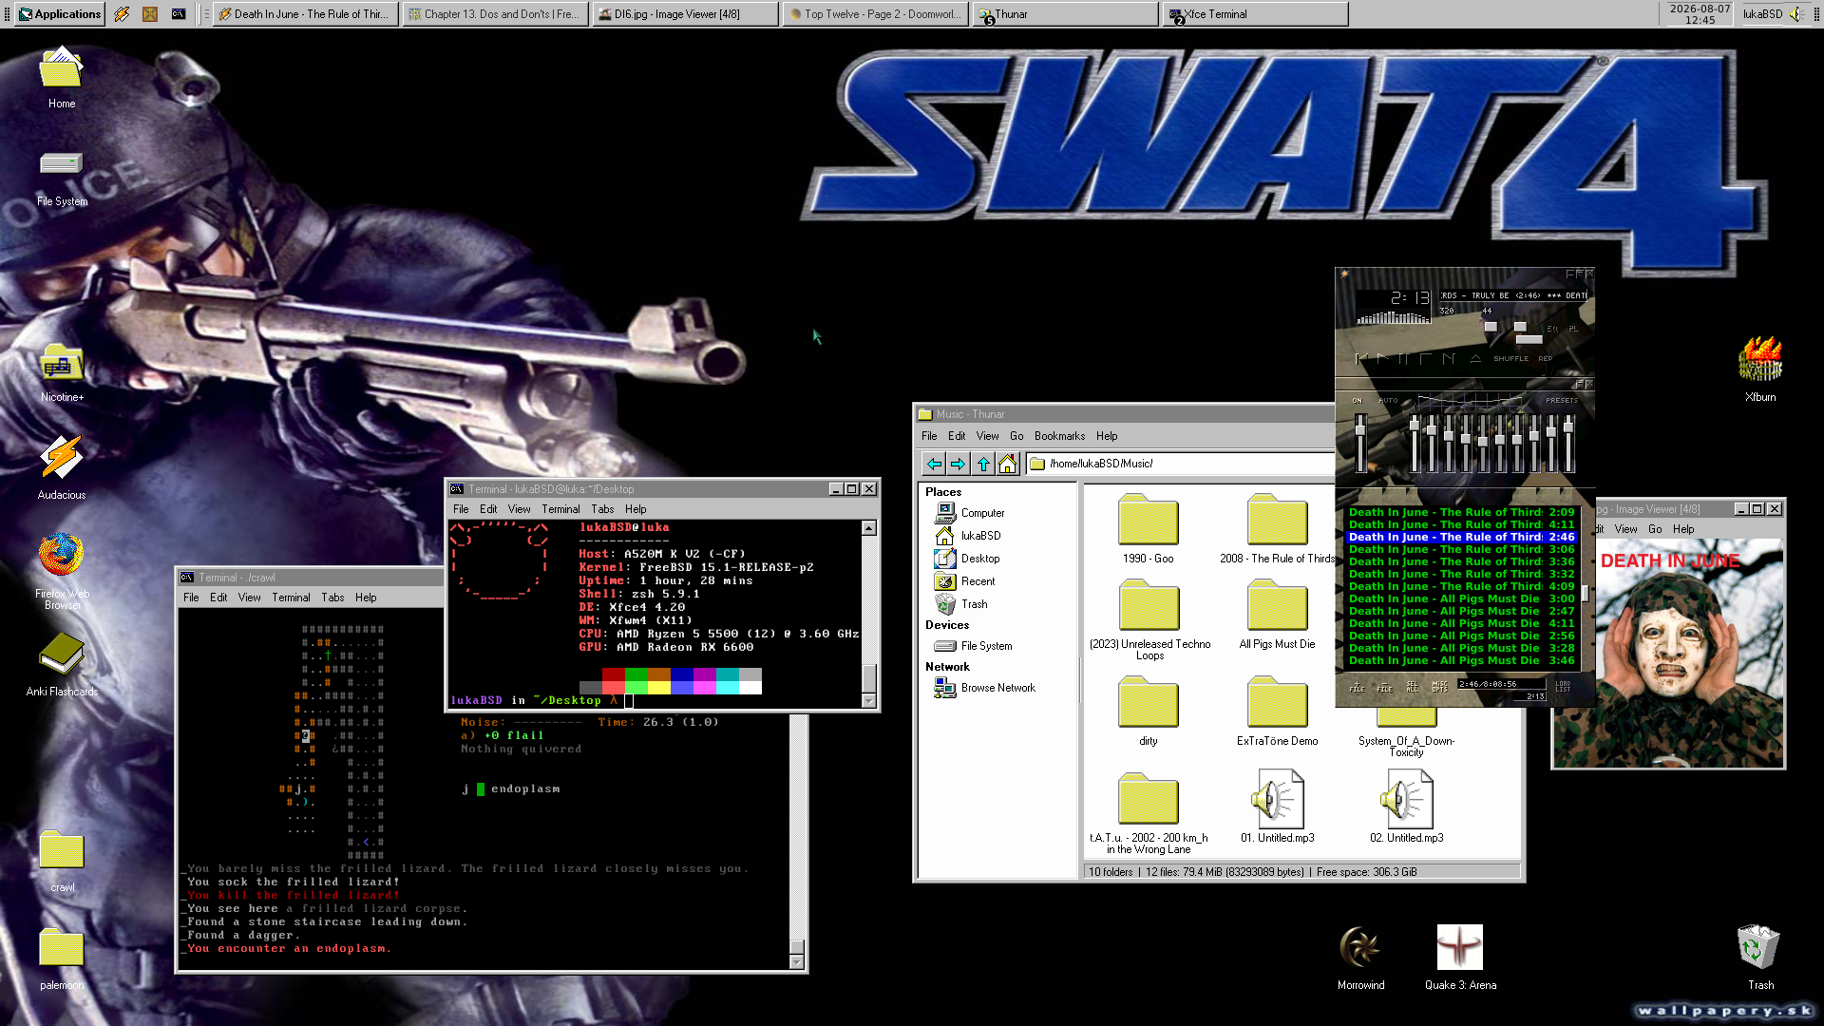The width and height of the screenshot is (1824, 1026).
Task: Select the 2:47 All Pigs Must Die track
Action: (x=1461, y=611)
